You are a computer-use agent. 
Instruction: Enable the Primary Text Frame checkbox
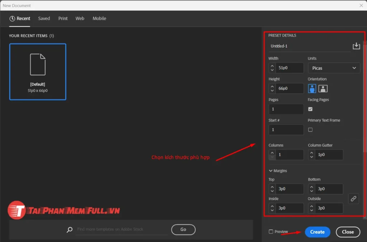click(310, 130)
